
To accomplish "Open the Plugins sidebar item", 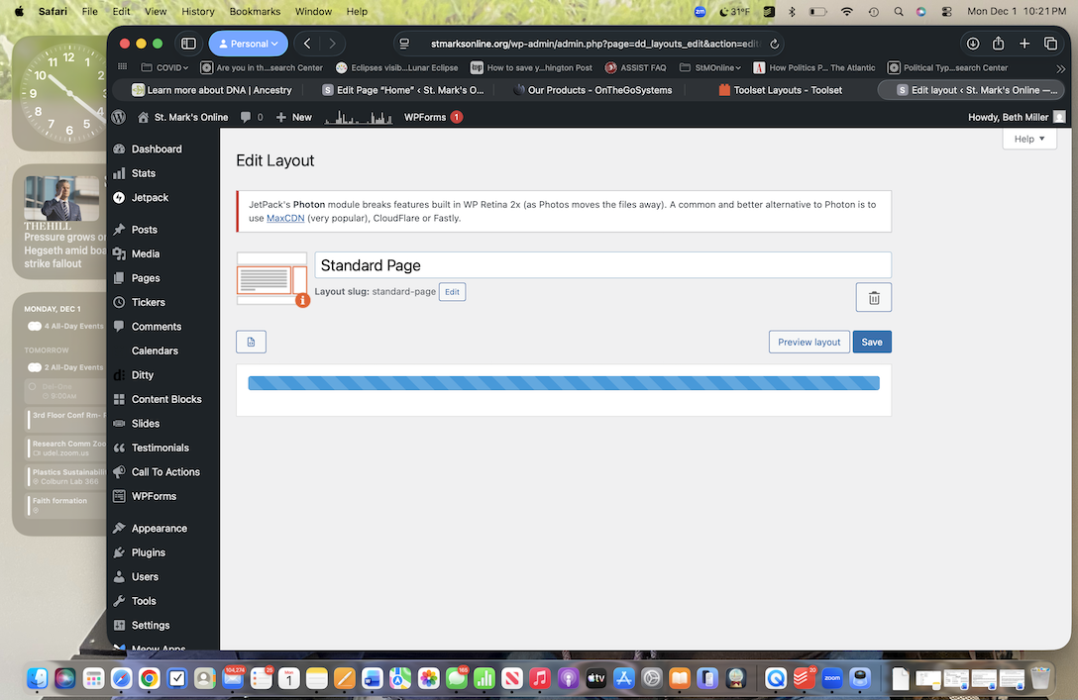I will [x=148, y=552].
